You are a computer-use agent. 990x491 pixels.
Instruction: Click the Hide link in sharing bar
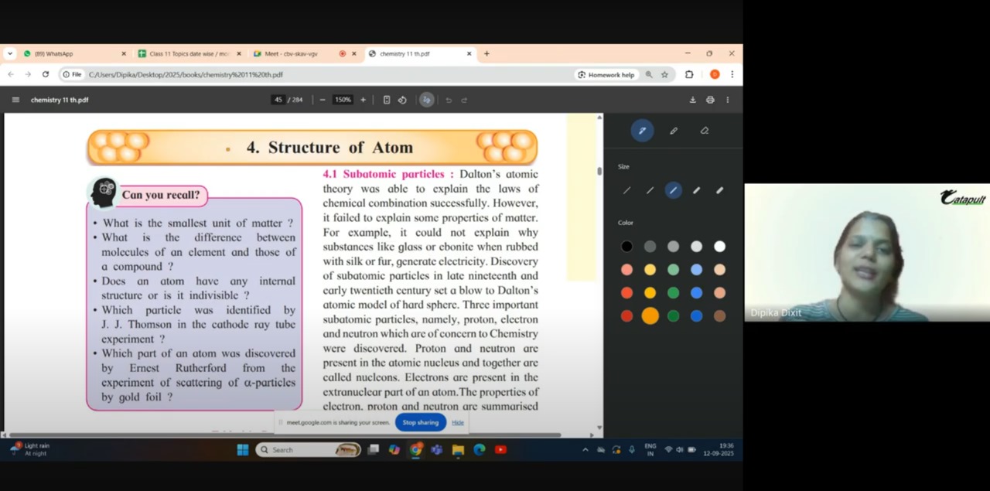pos(458,422)
